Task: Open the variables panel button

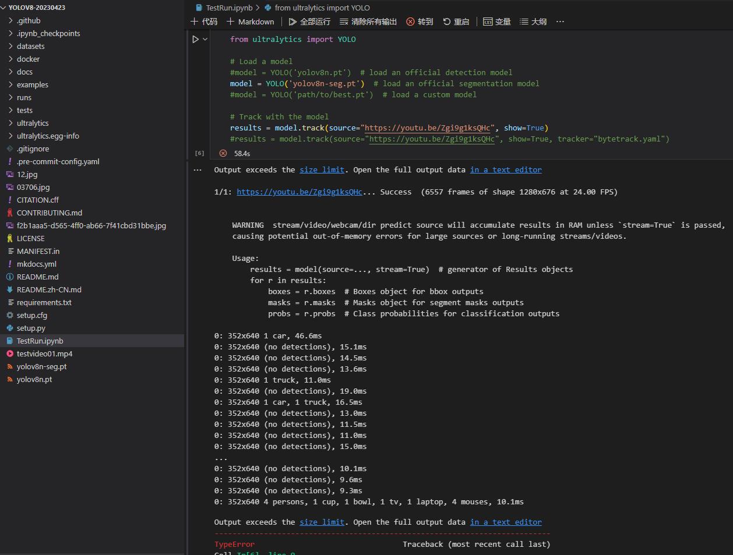Action: 497,22
